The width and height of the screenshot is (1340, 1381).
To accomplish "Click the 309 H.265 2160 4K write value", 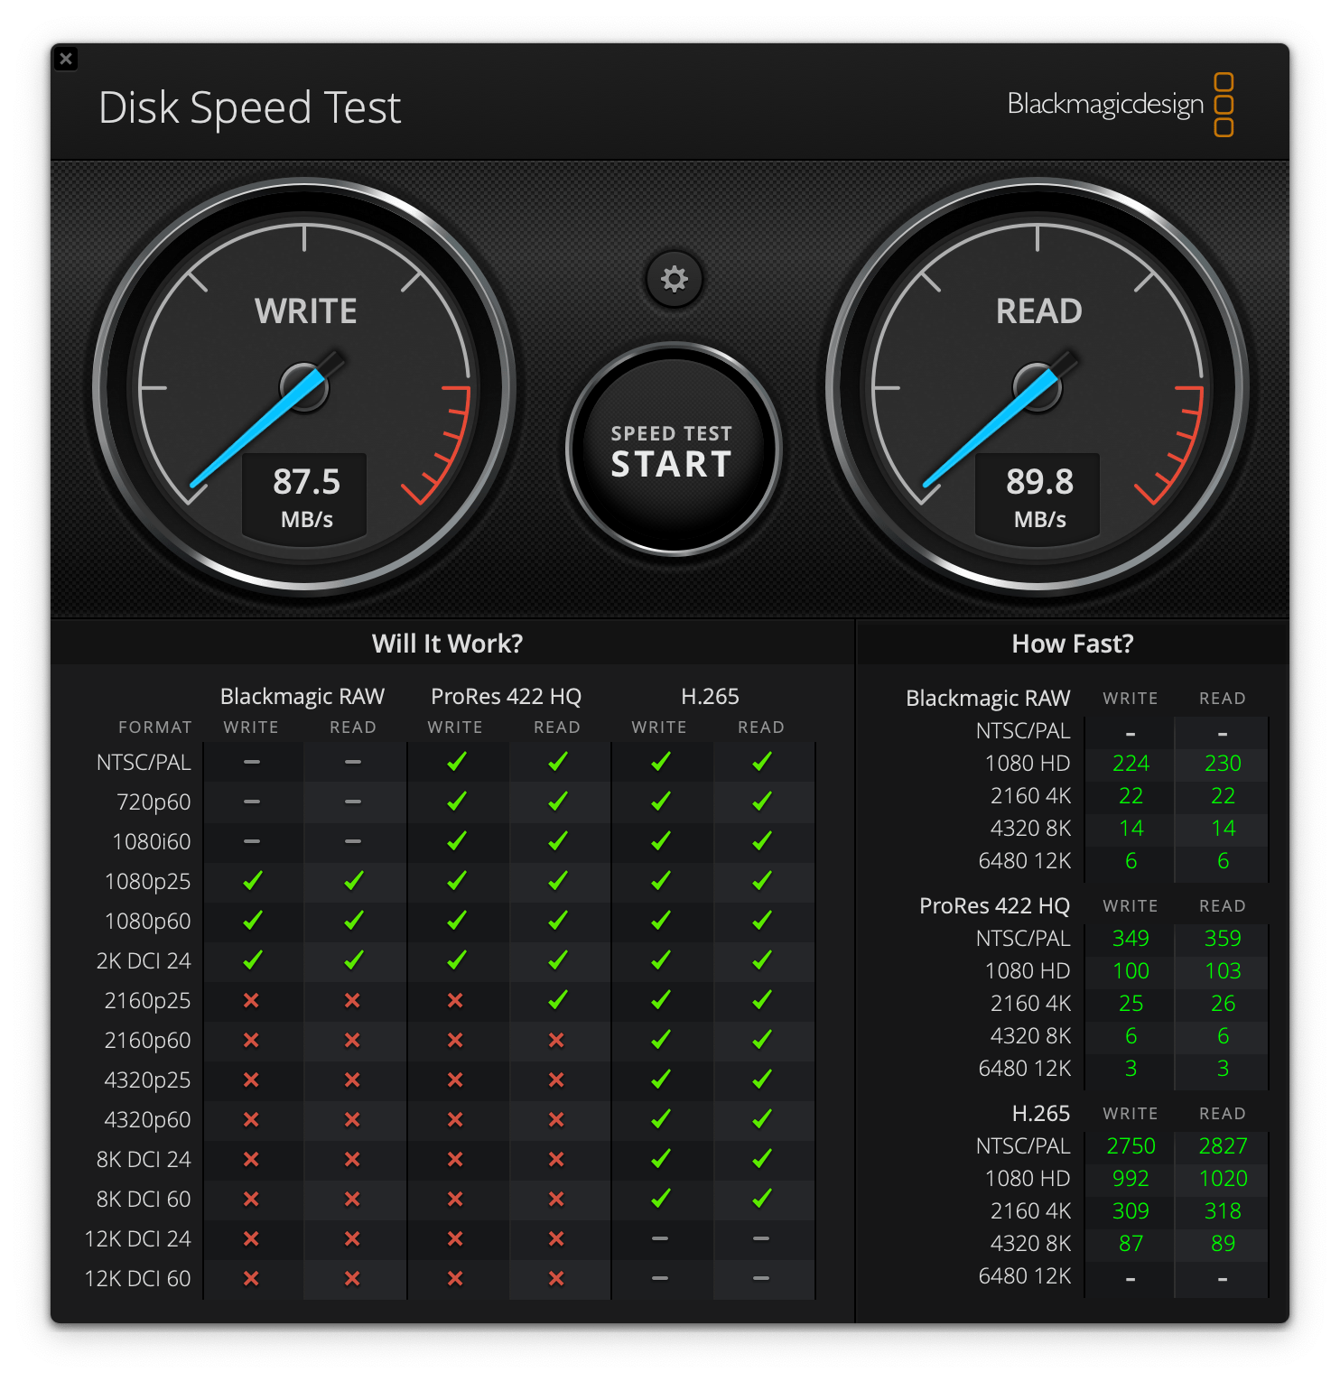I will [x=1131, y=1211].
